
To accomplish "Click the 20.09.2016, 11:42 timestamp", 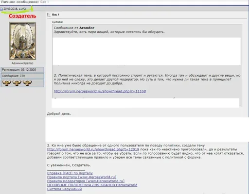I will point(15,9).
